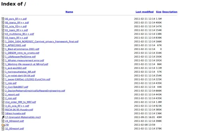This screenshot has width=210, height=131.
Task: Open the 32_00report.pdf link
Action: coord(14,129)
